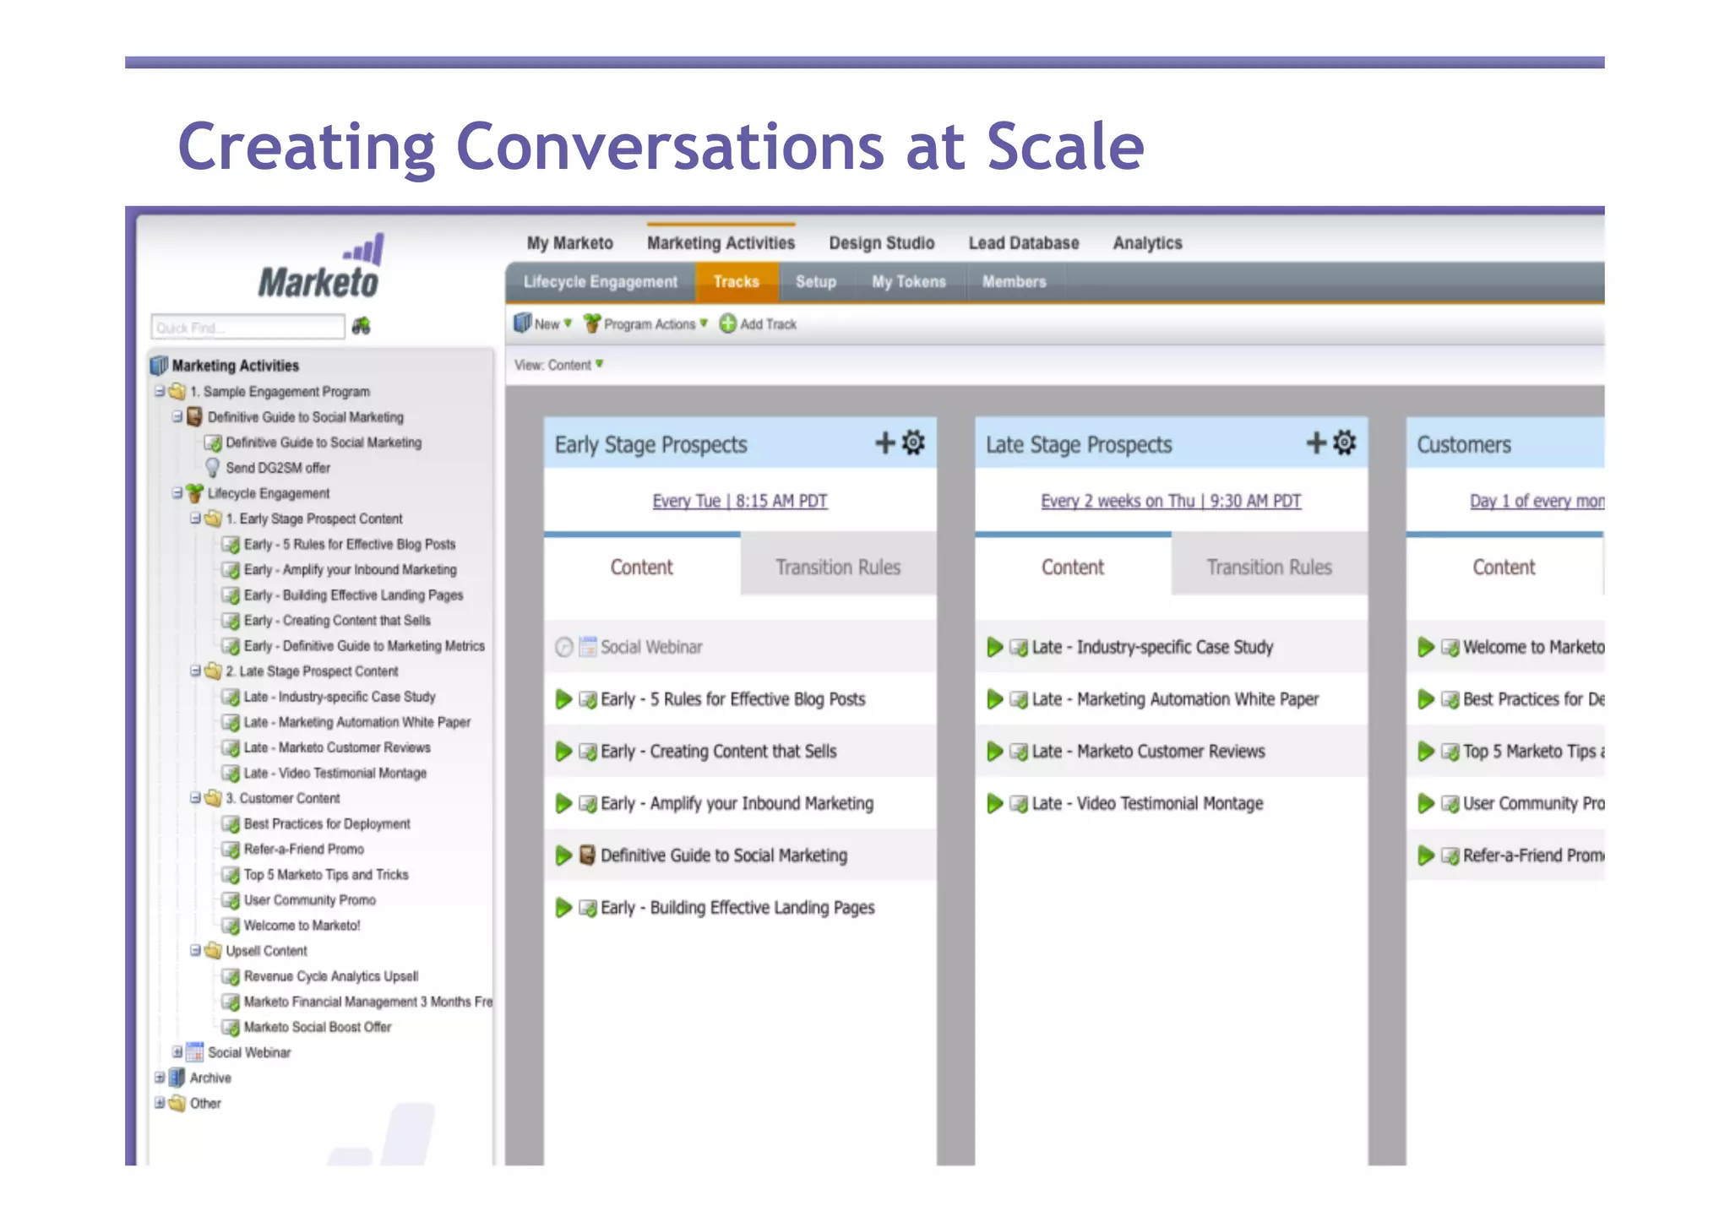Open the Program Actions dropdown
This screenshot has width=1730, height=1222.
tap(645, 323)
